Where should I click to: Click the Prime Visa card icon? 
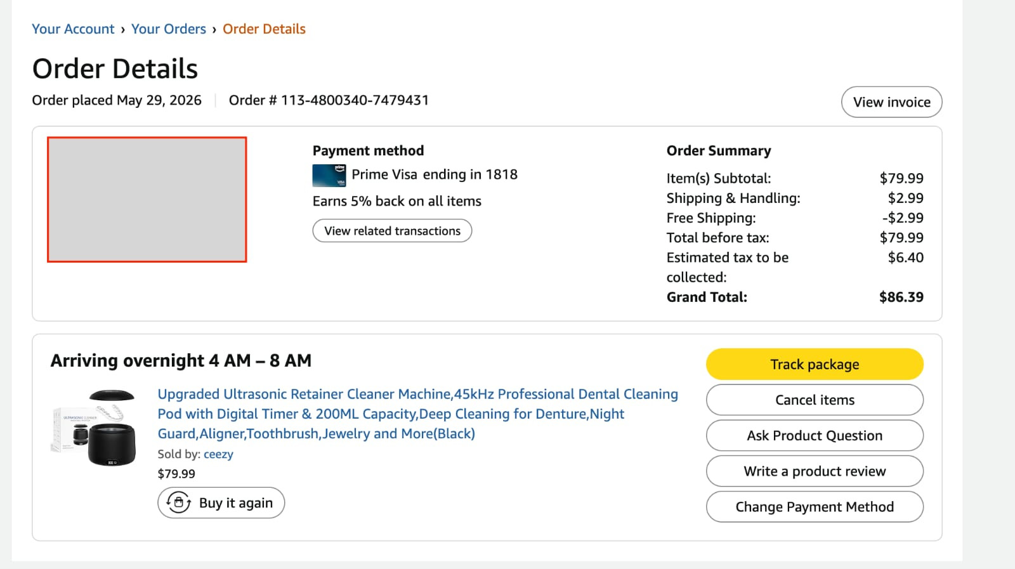[329, 176]
